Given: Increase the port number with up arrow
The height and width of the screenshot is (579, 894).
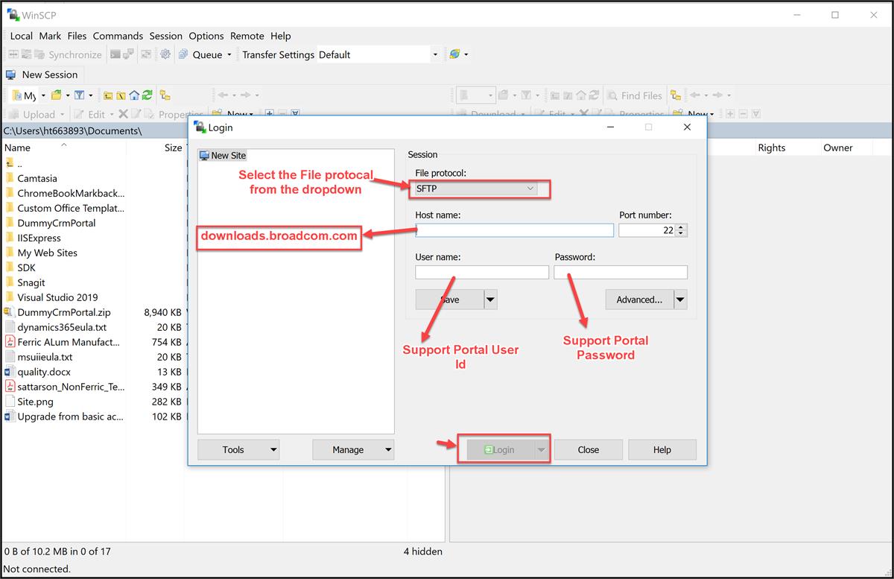Looking at the screenshot, I should point(682,227).
